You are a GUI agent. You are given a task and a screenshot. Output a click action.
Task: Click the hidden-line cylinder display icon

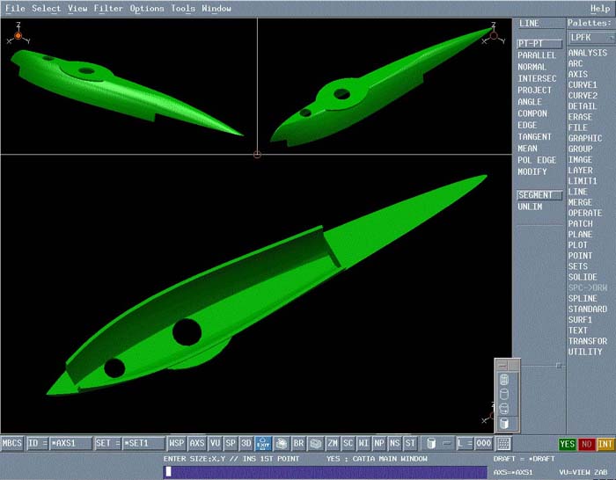(504, 394)
